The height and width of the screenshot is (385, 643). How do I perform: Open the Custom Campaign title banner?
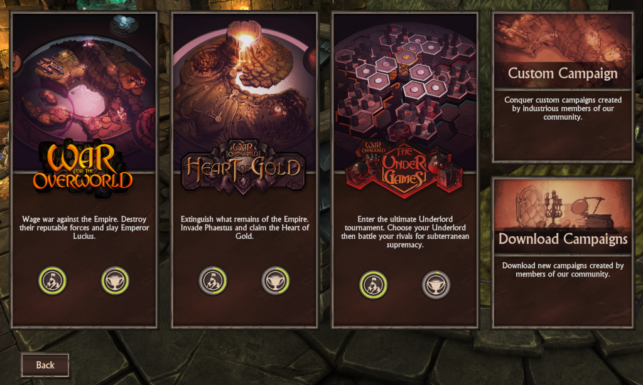pos(563,74)
